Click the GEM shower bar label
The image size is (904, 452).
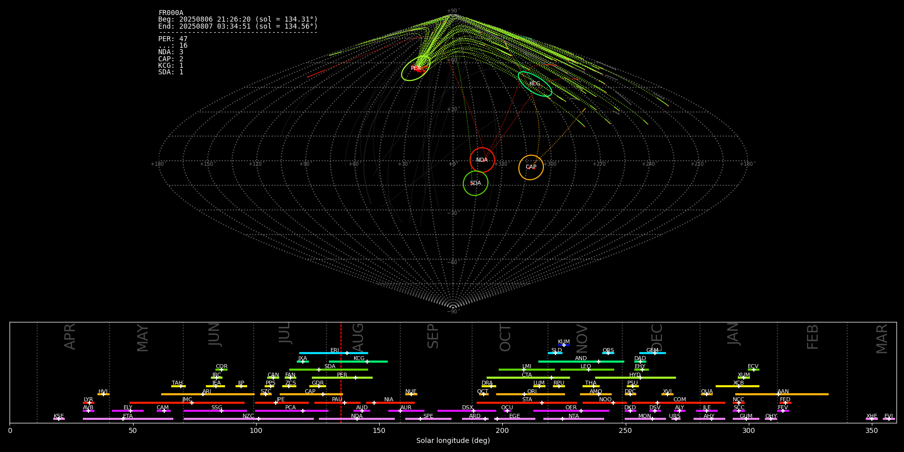point(652,351)
